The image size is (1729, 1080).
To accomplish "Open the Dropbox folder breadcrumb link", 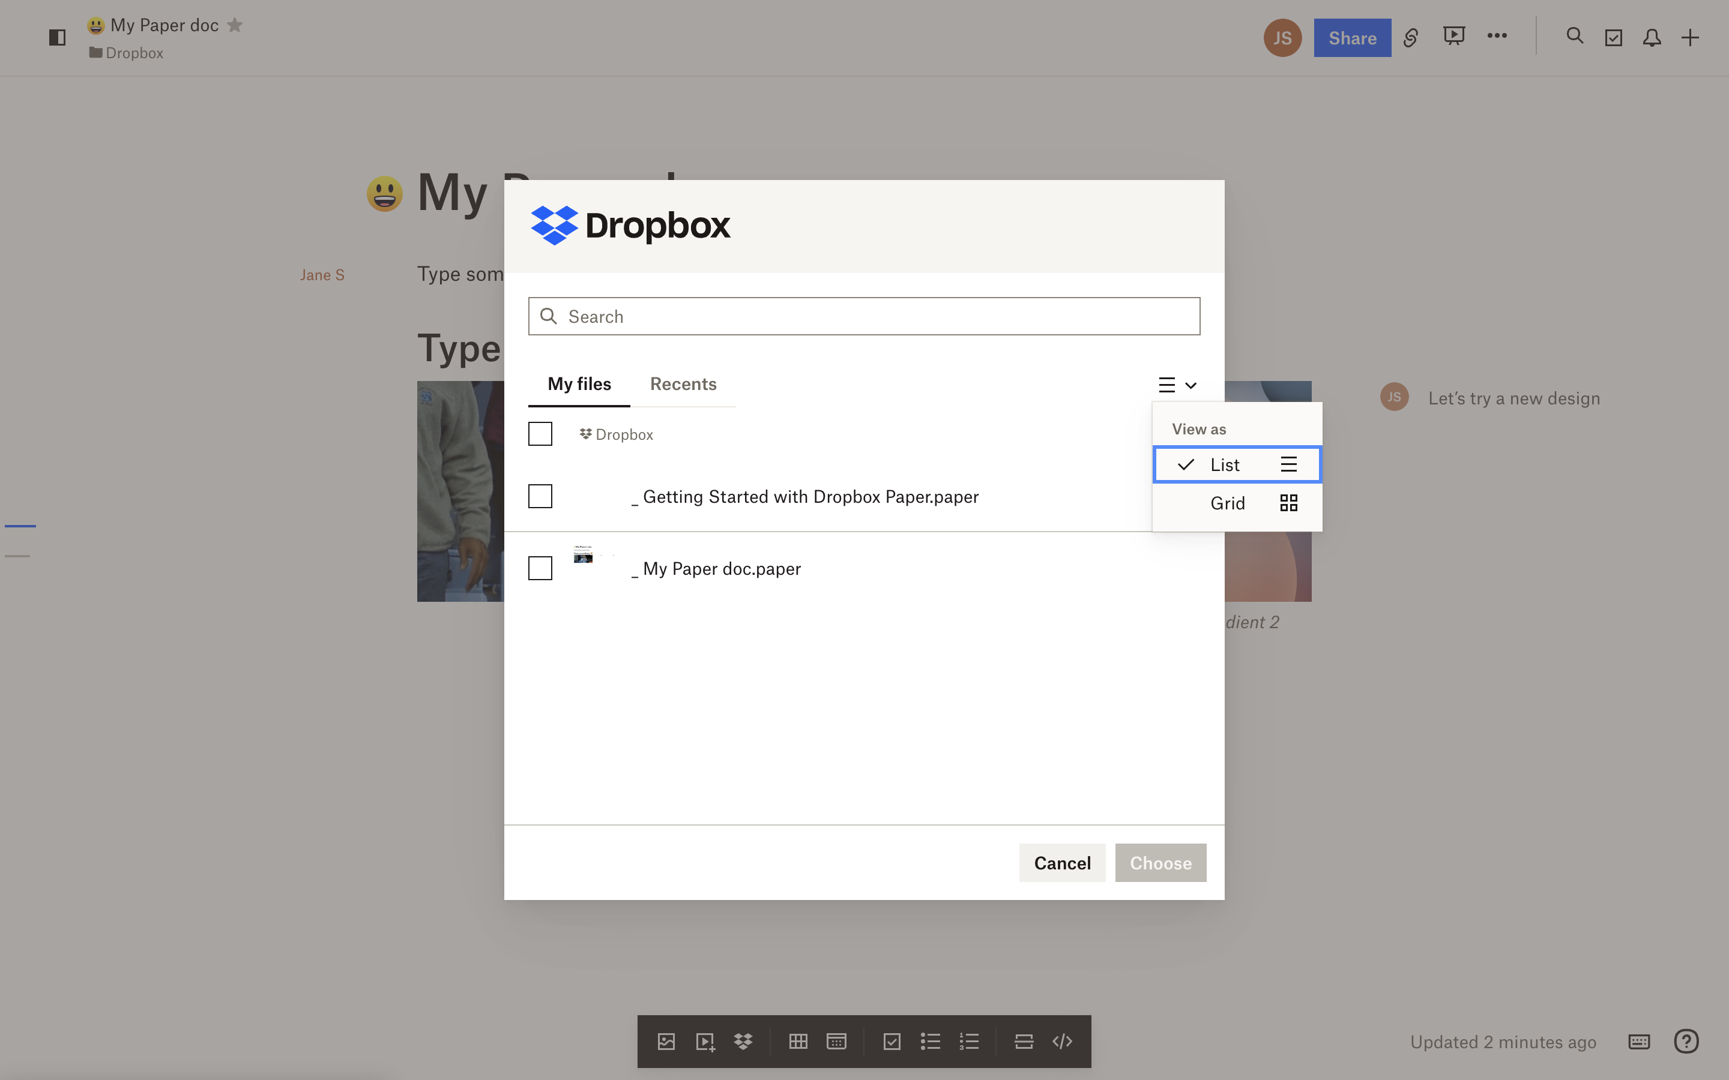I will [127, 53].
